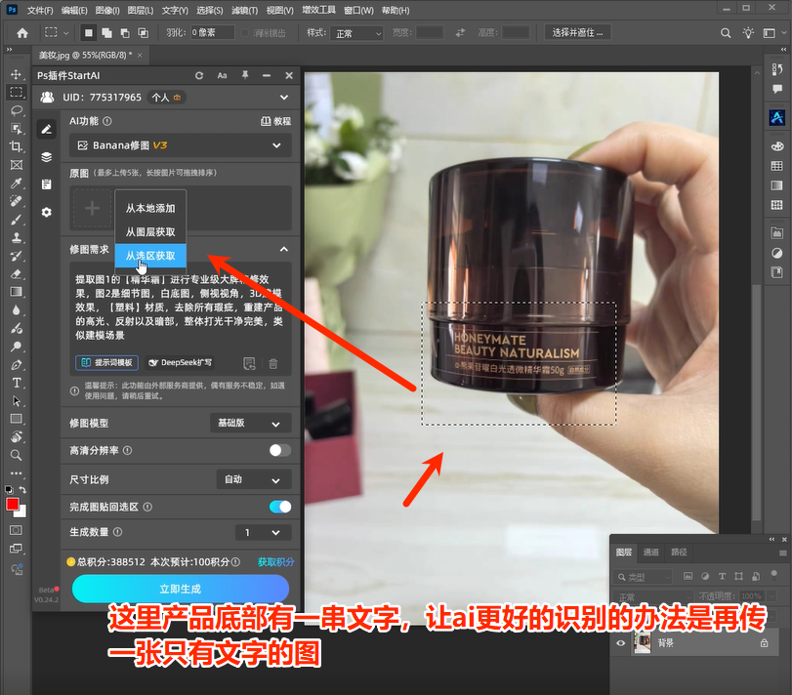
Task: Toggle the 高清分辨率 switch
Action: pos(280,450)
